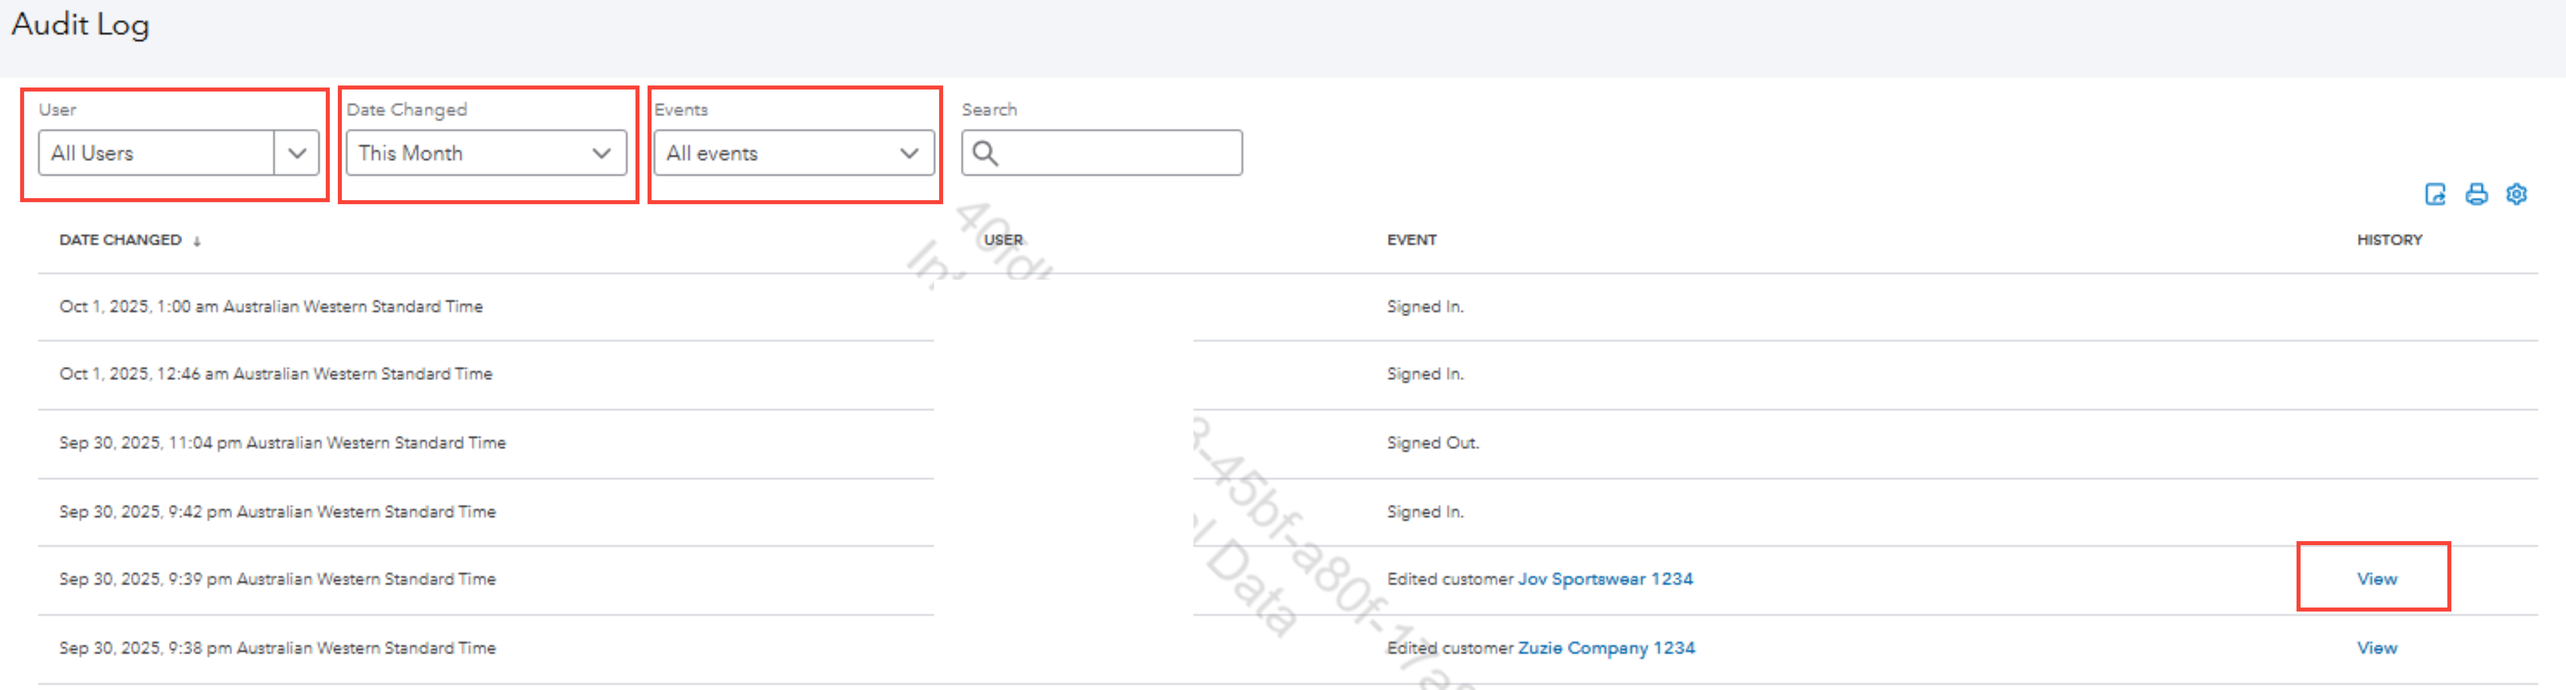Image resolution: width=2566 pixels, height=690 pixels.
Task: Open the table settings gear icon
Action: click(x=2516, y=195)
